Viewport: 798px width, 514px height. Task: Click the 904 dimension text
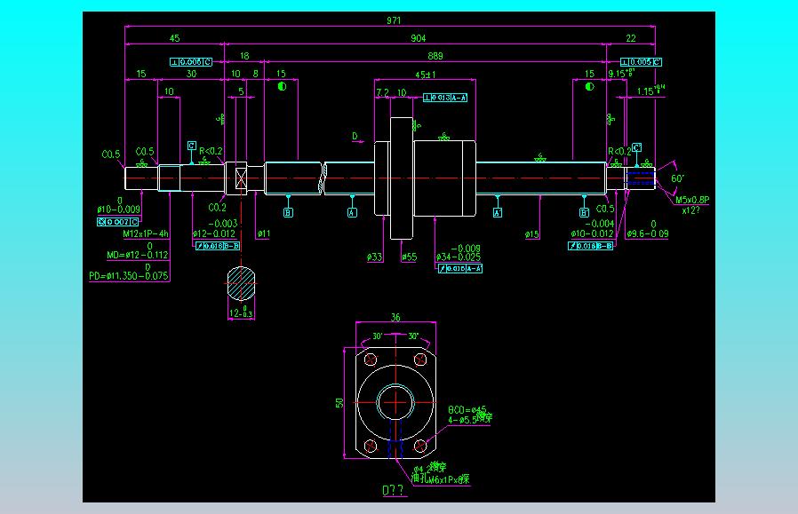click(418, 39)
